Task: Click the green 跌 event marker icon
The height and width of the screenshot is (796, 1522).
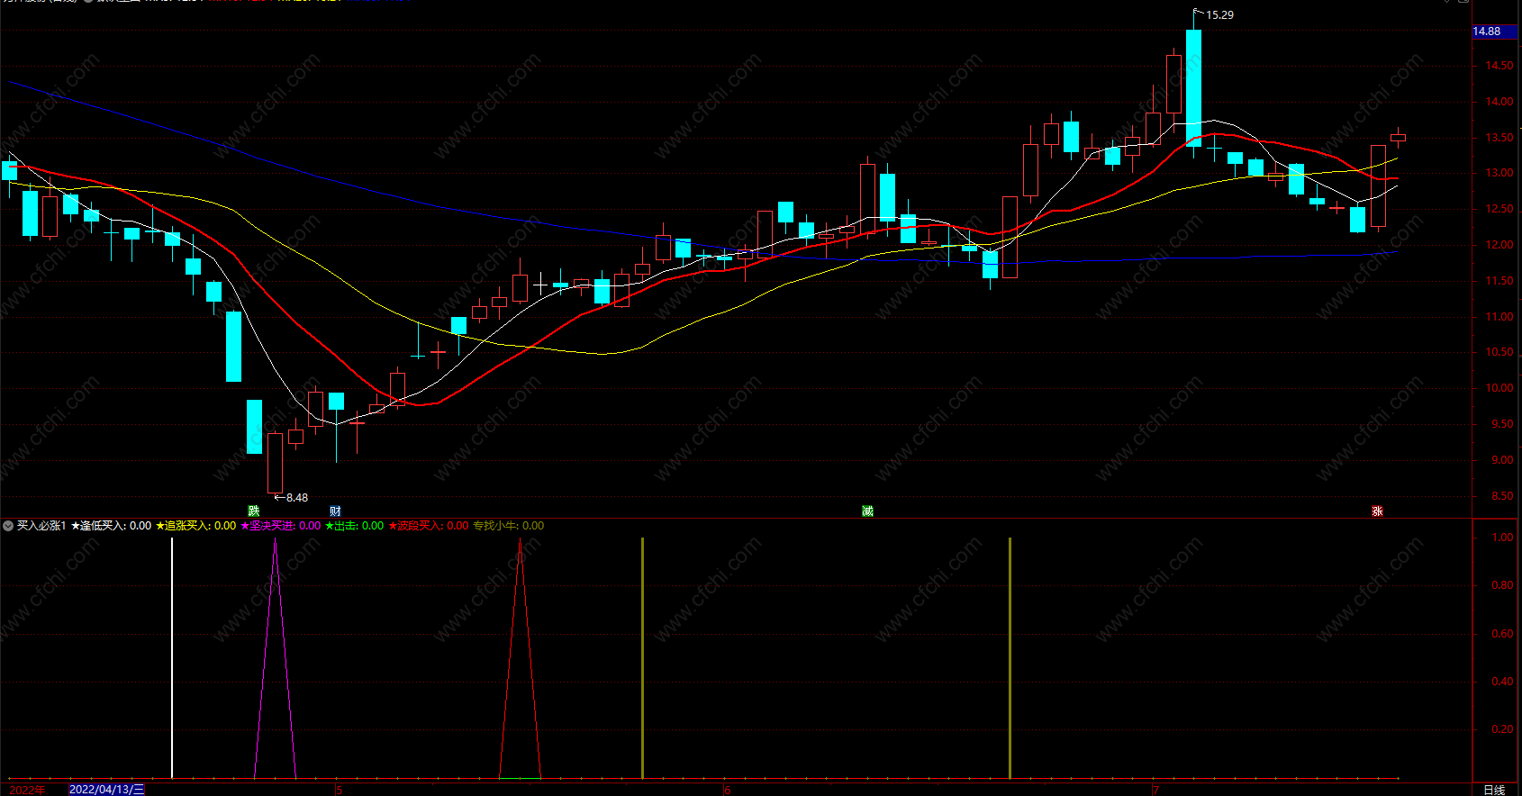Action: [254, 511]
